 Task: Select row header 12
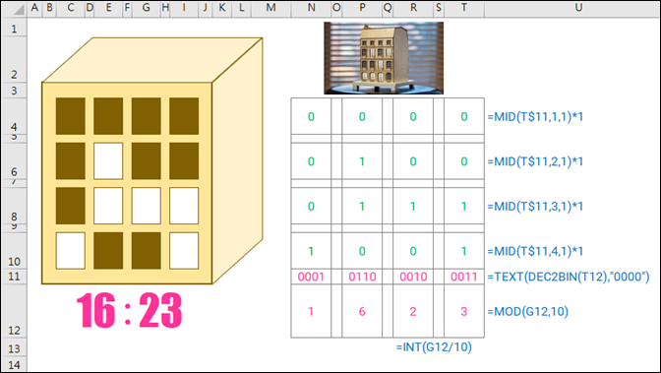tap(15, 311)
